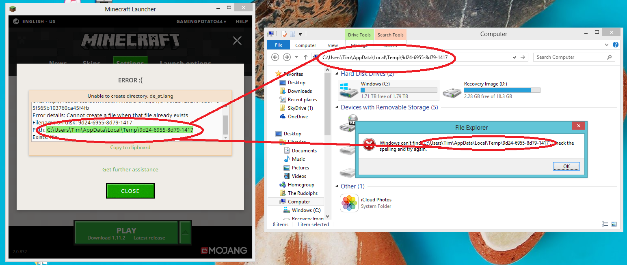Click the Windows (C:) capacity bar
627x265 pixels.
(399, 90)
